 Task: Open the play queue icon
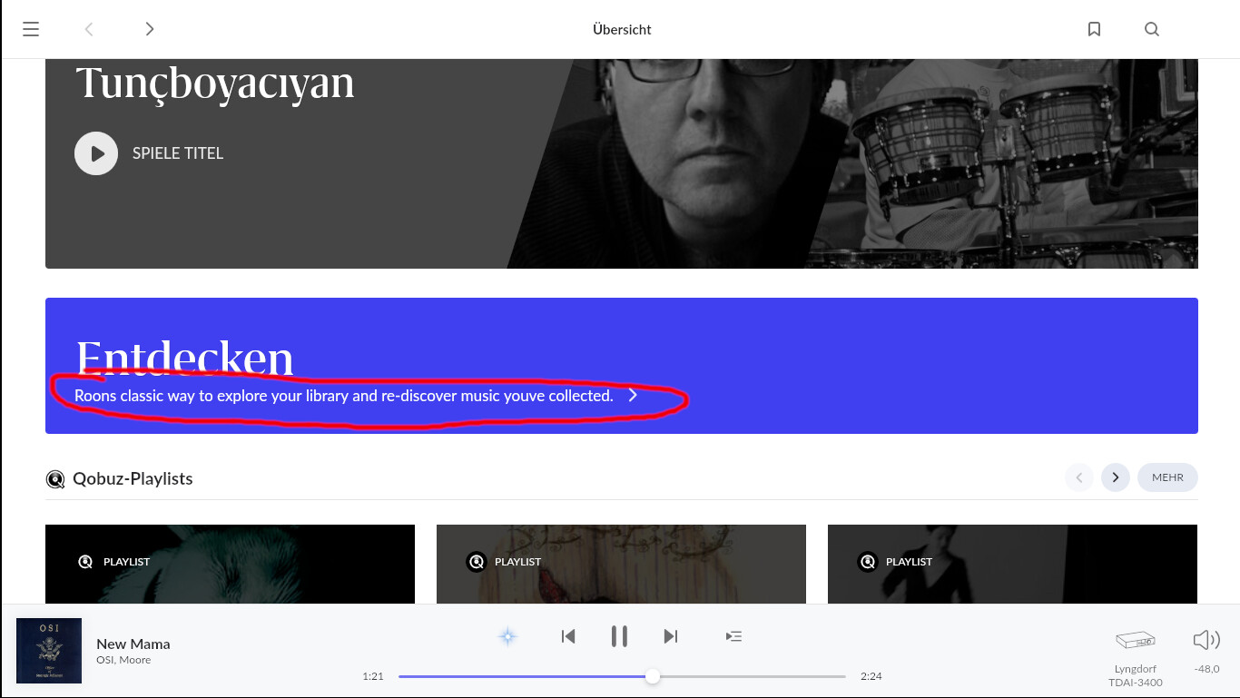tap(733, 636)
